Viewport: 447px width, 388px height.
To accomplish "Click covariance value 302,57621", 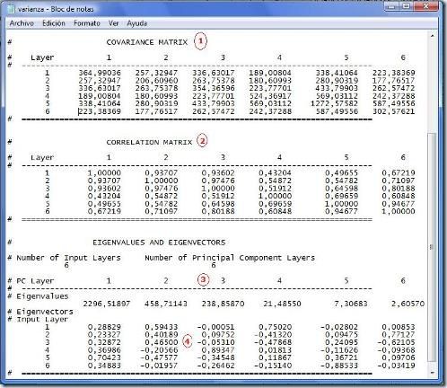I will (394, 111).
